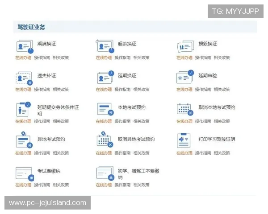Open 相关政策 under 异地考试预约
The width and height of the screenshot is (268, 214).
pos(61,153)
